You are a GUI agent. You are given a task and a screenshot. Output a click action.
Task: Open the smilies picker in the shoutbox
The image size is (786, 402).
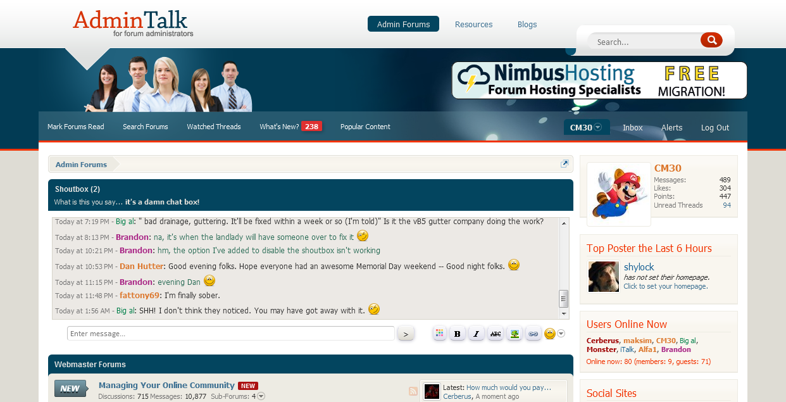[550, 334]
